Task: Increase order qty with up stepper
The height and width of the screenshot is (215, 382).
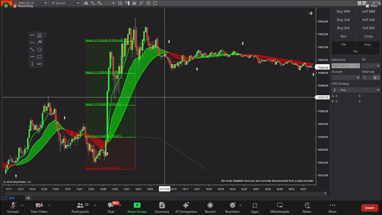Action: click(379, 76)
